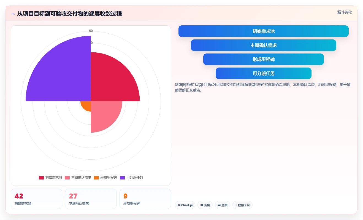Image resolution: width=363 pixels, height=220 pixels.
Task: Click the lightning icon beside the title
Action: coord(13,14)
